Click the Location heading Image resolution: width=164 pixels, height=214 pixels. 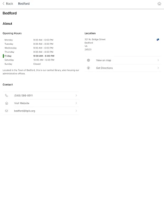[x=90, y=33]
